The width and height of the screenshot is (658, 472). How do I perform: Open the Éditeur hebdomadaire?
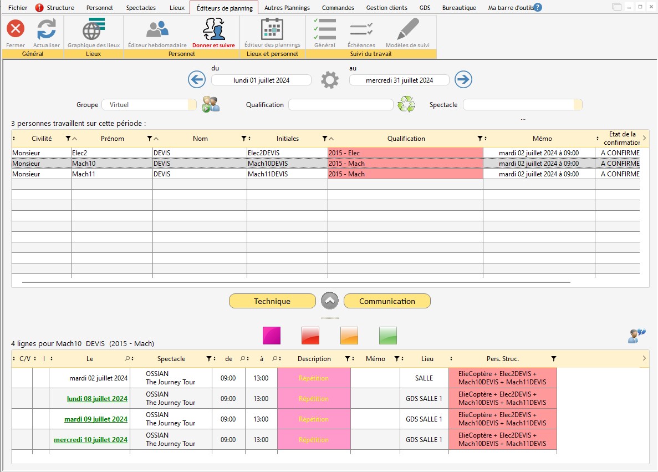pyautogui.click(x=157, y=29)
